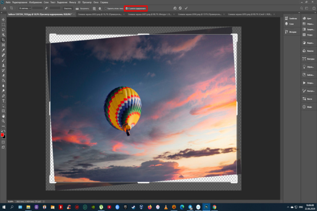Select the Frame tool
Viewport: 317px width, 211px height.
(3, 45)
